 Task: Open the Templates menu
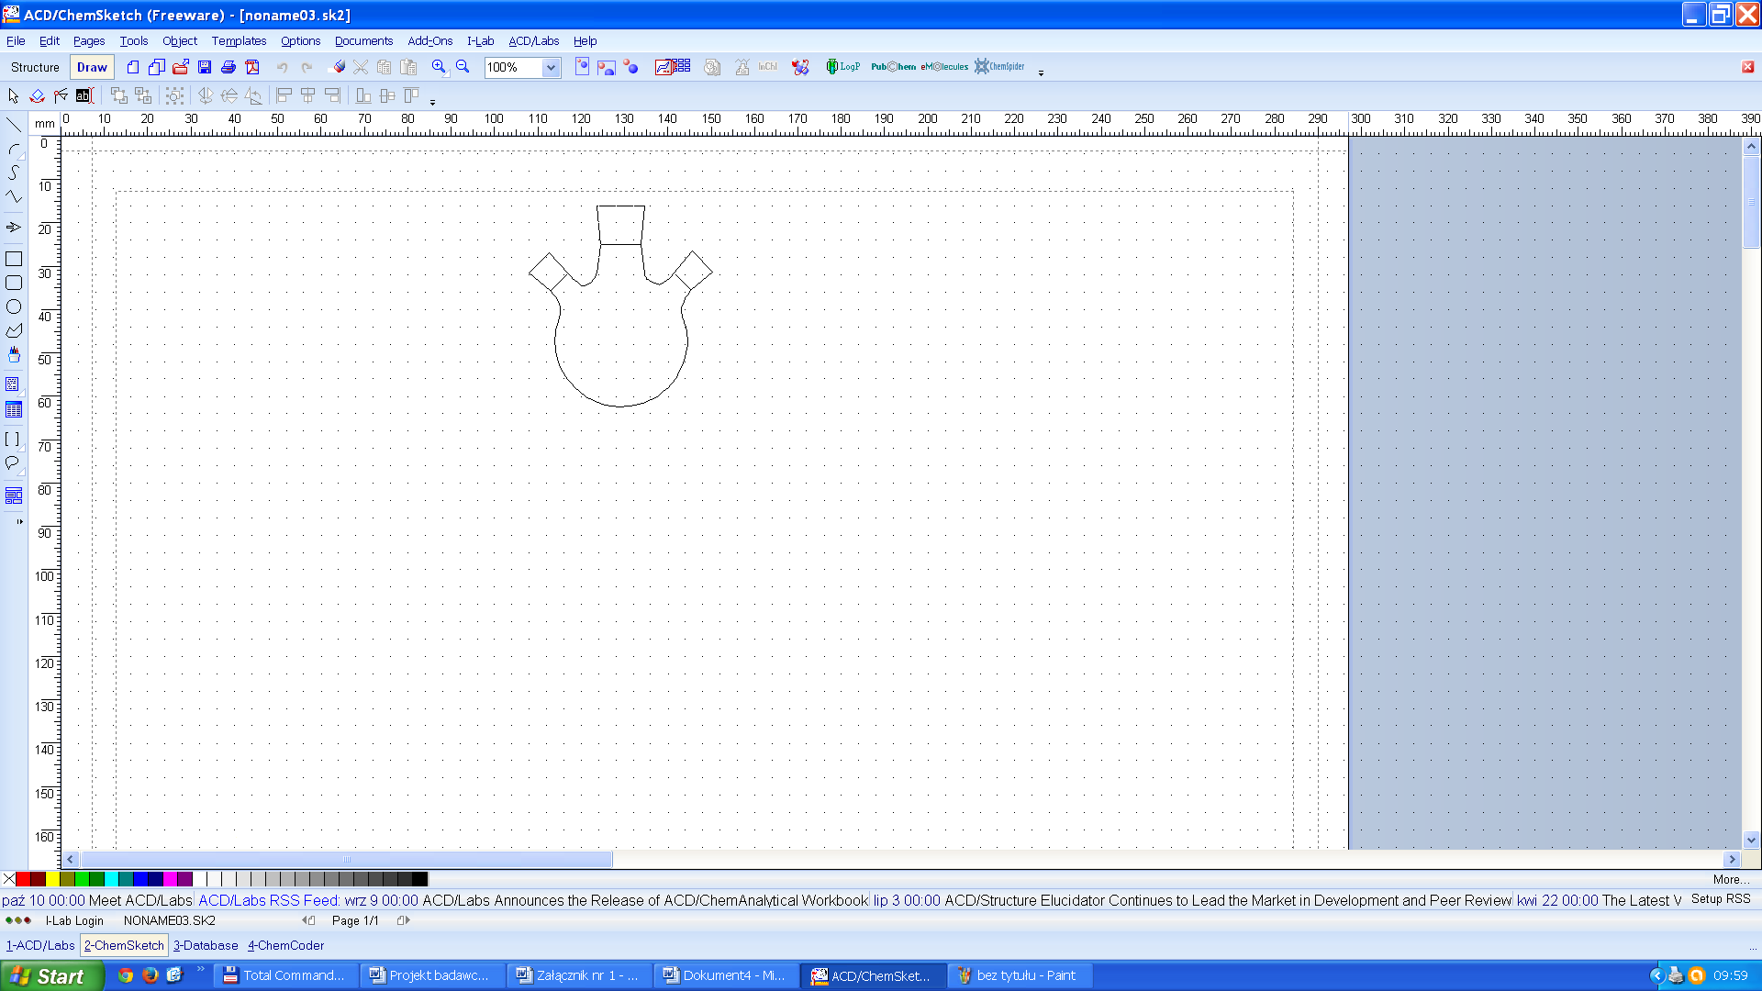[x=239, y=41]
